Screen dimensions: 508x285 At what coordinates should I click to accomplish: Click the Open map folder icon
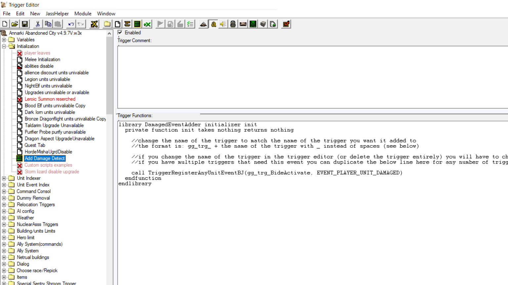pos(15,24)
